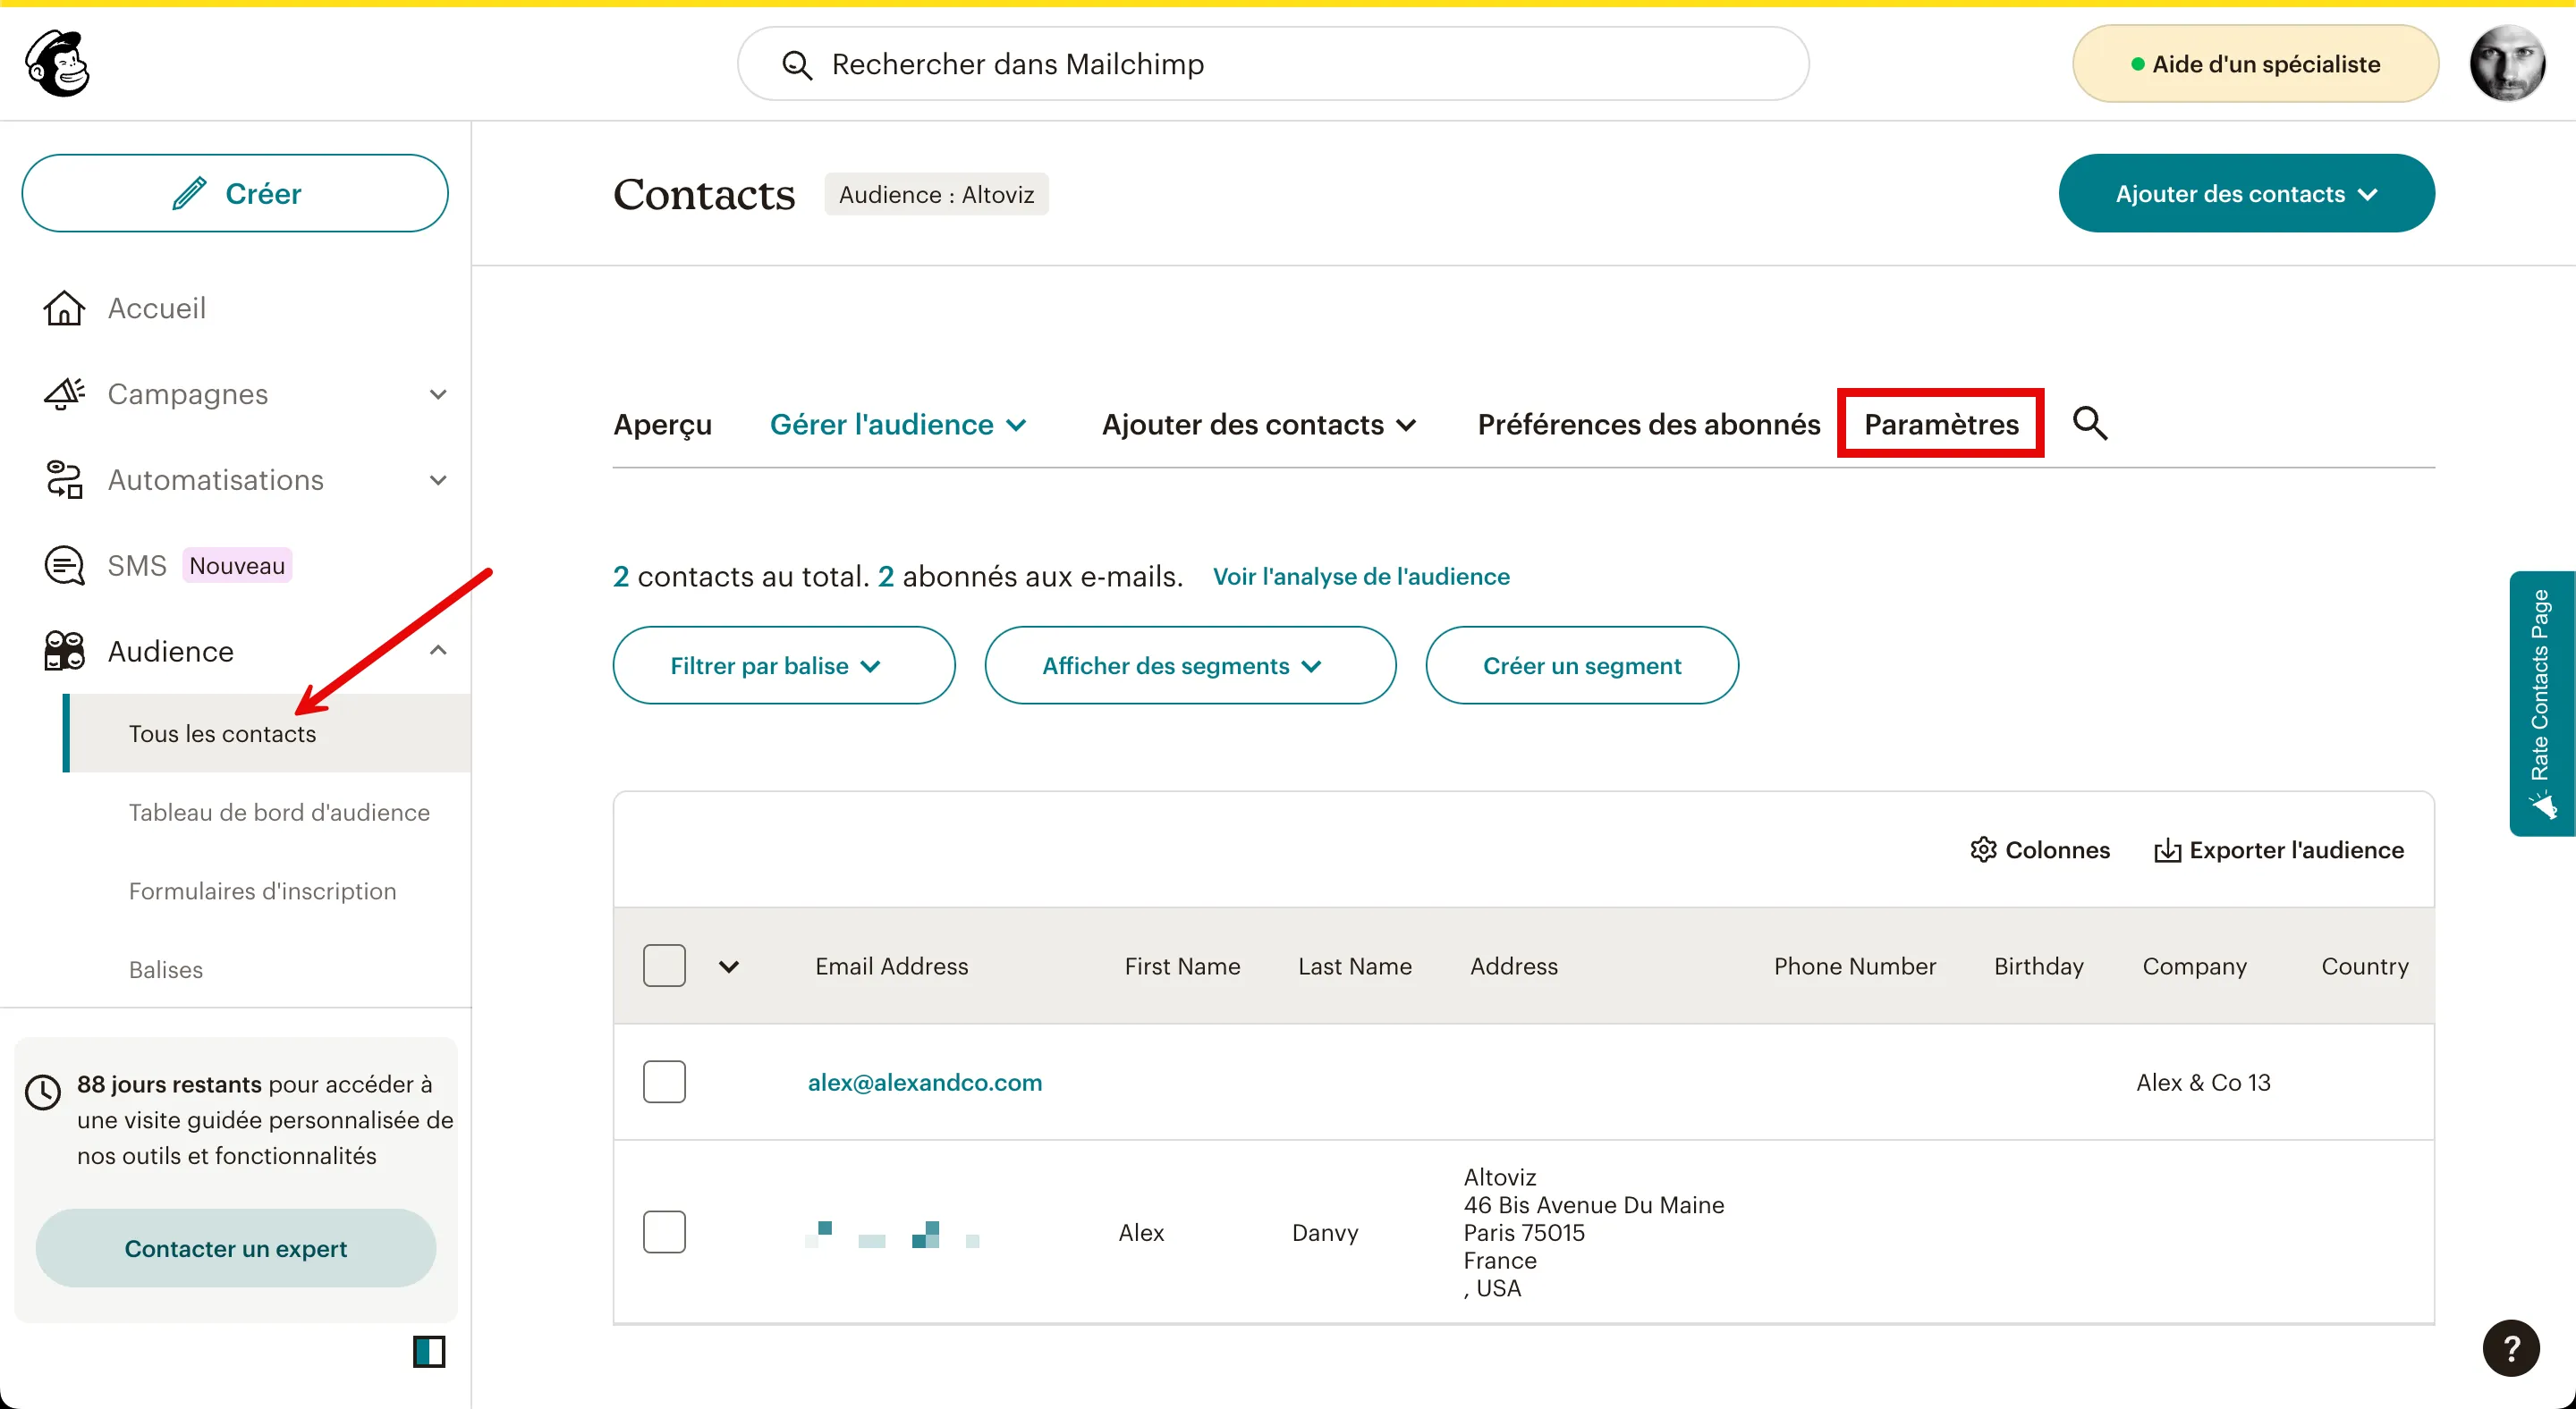Image resolution: width=2576 pixels, height=1409 pixels.
Task: Click the Automatisations flow icon
Action: pyautogui.click(x=64, y=480)
